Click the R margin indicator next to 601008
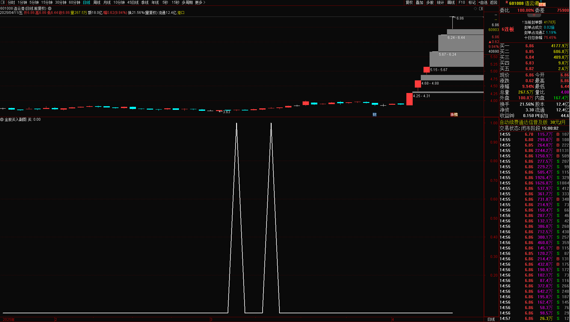 (x=507, y=2)
